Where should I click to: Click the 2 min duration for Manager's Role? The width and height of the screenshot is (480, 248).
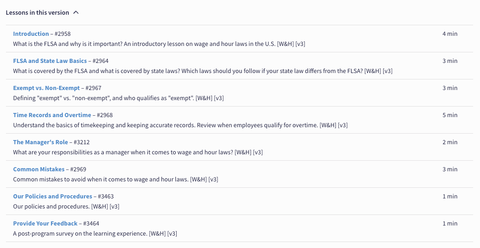[x=450, y=142]
